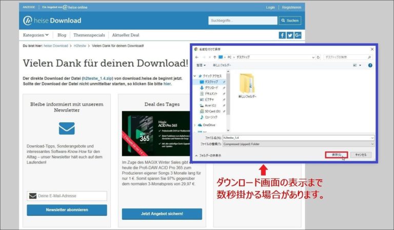This screenshot has width=394, height=230.
Task: Expand the file type combo box
Action: [x=372, y=144]
